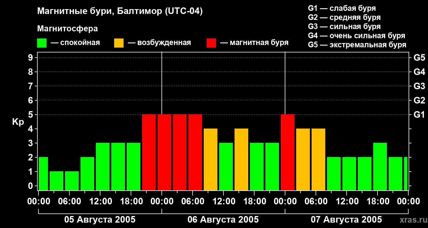Click the Kp axis label

[x=18, y=122]
